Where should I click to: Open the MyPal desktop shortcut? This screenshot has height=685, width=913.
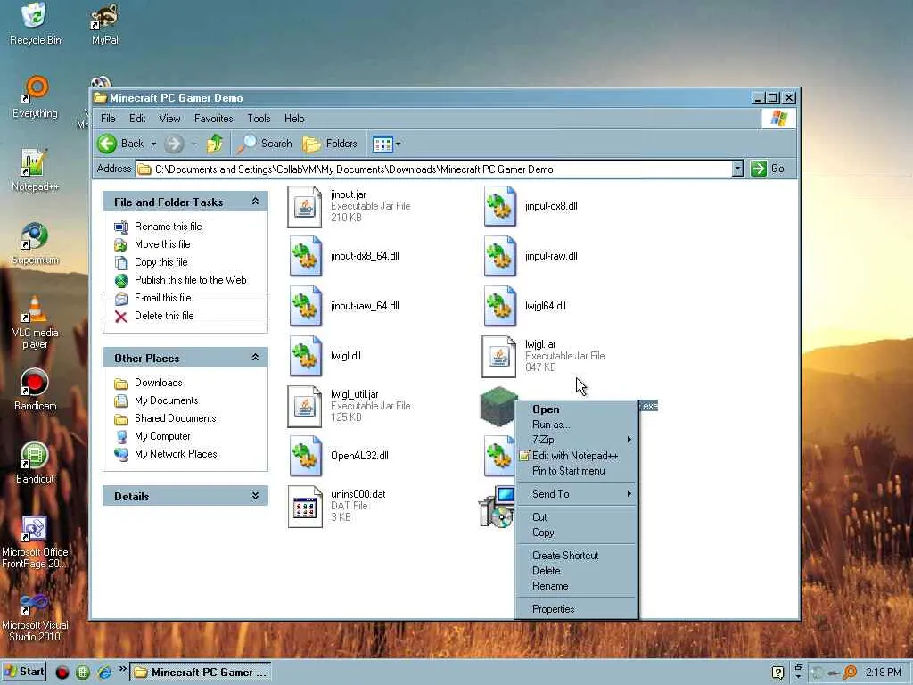(x=105, y=24)
